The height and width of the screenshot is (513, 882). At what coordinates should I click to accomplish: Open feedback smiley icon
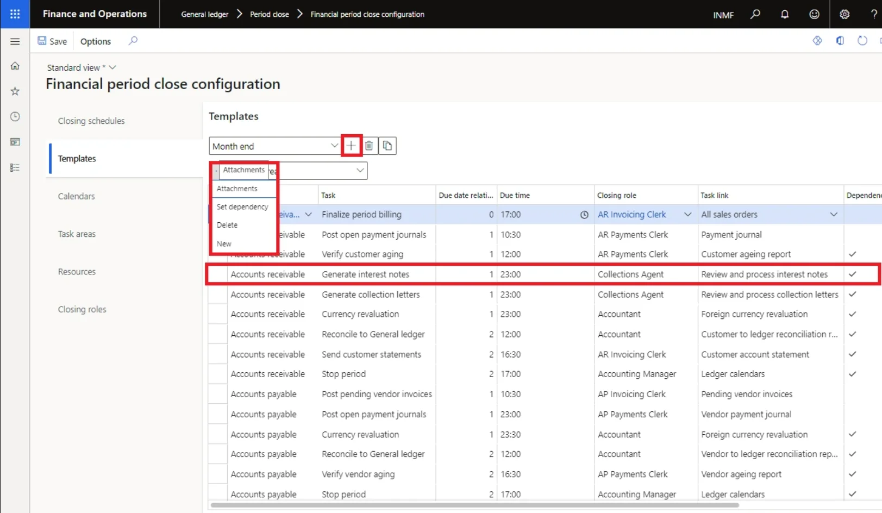(x=814, y=14)
